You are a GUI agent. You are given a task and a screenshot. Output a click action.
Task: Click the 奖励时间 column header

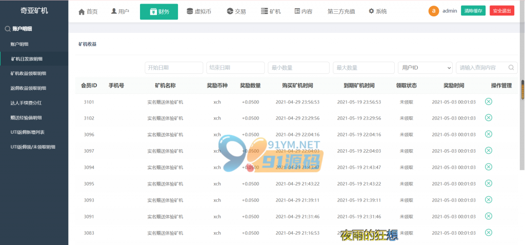454,86
